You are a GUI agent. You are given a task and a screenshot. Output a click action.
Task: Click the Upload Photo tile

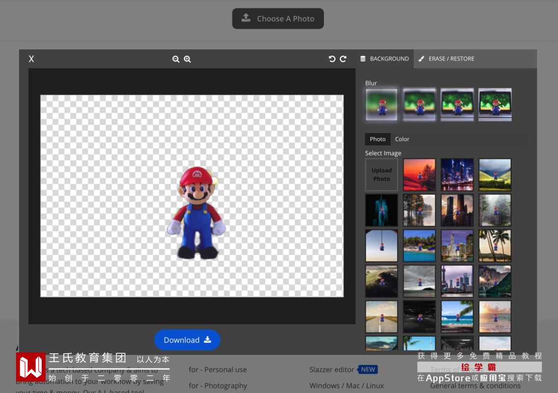[381, 174]
